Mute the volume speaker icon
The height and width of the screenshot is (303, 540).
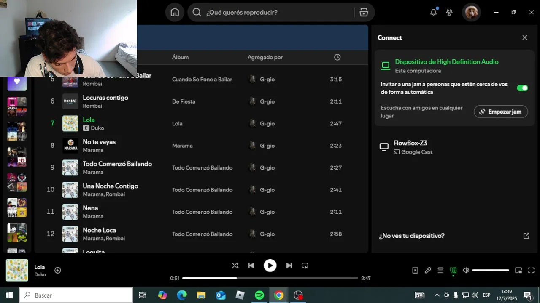point(466,270)
